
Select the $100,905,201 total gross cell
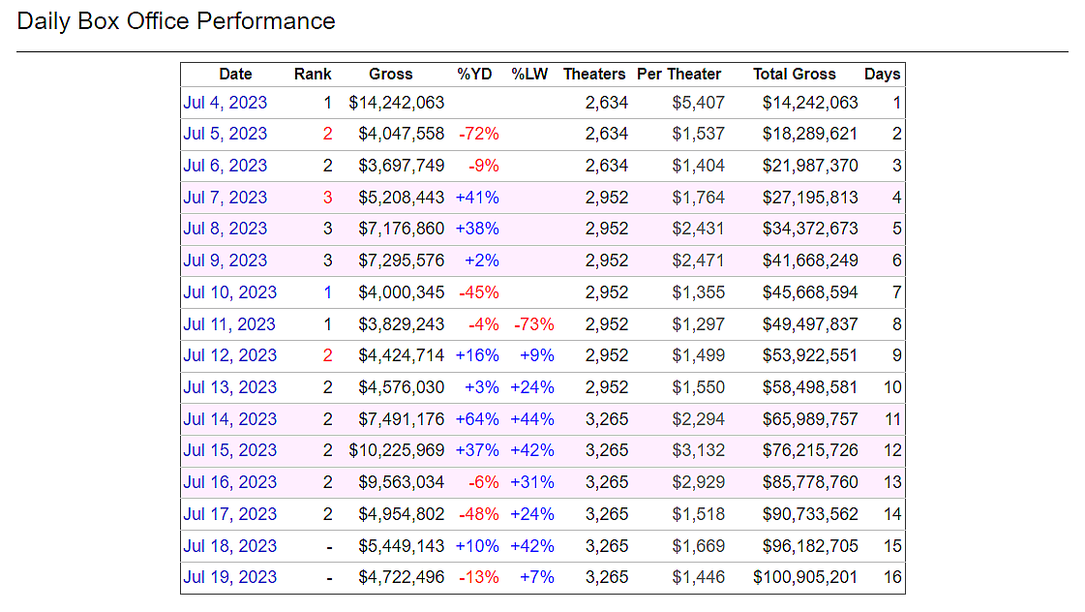pyautogui.click(x=805, y=577)
